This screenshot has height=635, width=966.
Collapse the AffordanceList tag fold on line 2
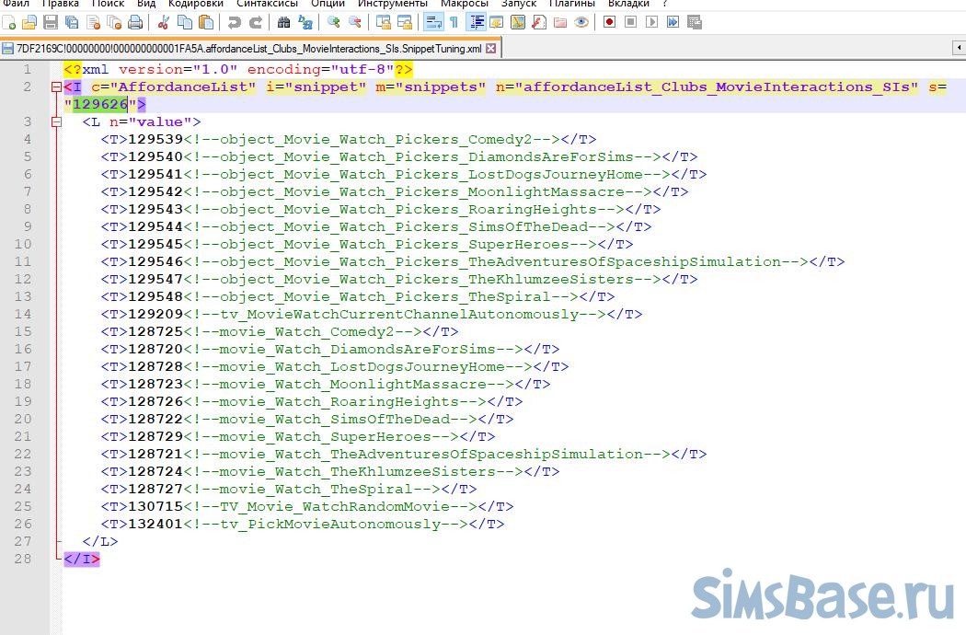pyautogui.click(x=57, y=87)
